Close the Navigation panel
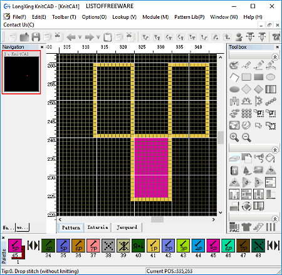Image resolution: width=282 pixels, height=275 pixels. (42, 47)
